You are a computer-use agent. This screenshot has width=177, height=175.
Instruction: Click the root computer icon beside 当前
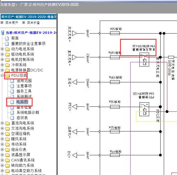[x=3, y=33]
